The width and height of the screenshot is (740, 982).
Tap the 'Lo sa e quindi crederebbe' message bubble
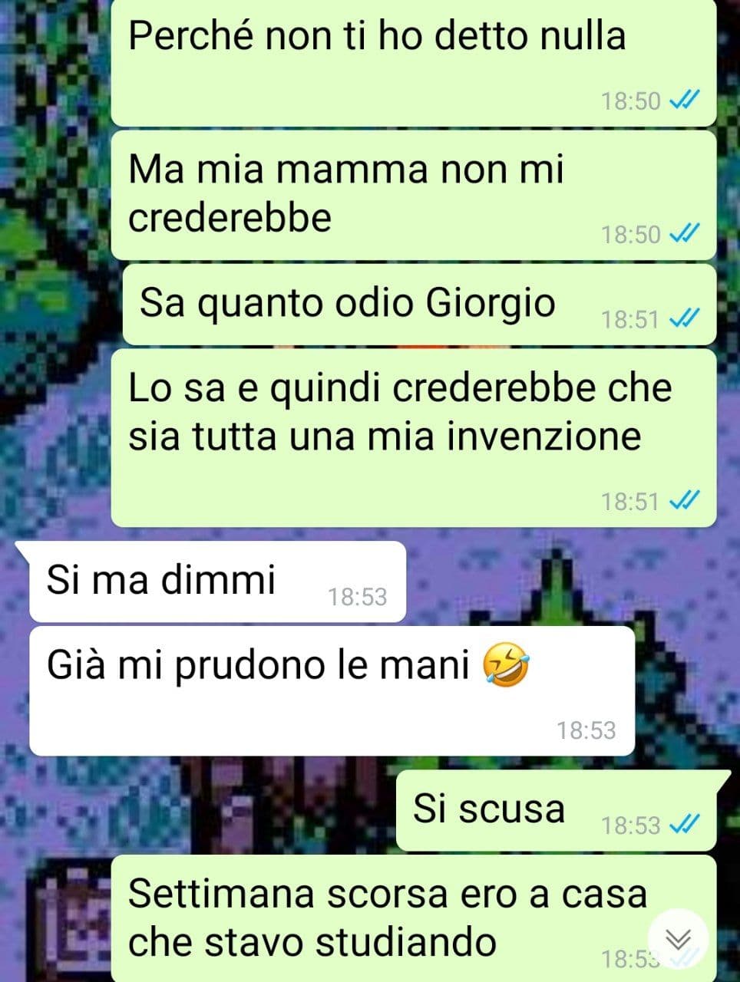coord(414,438)
